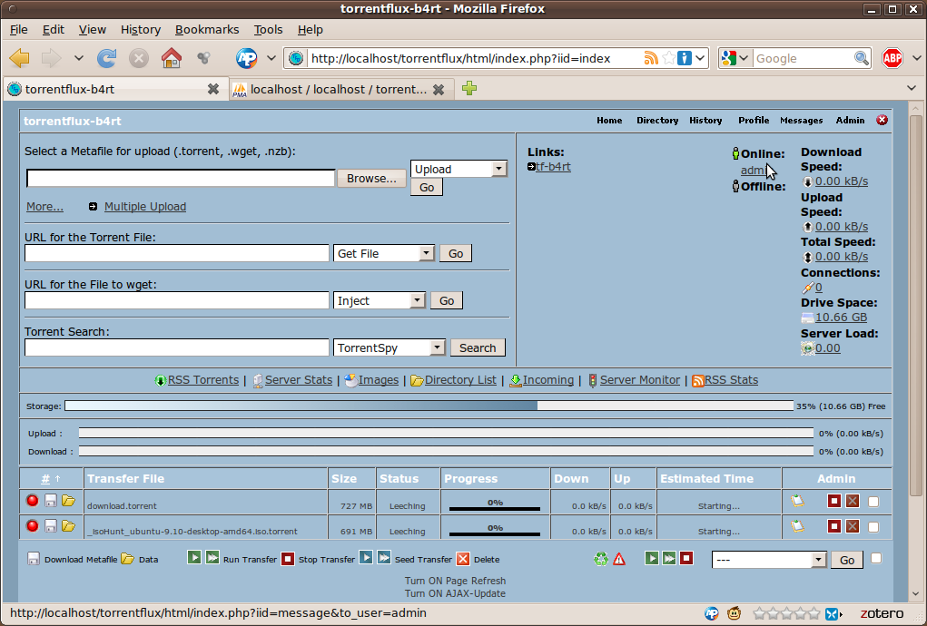This screenshot has width=927, height=626.
Task: Open a new tab with green plus icon
Action: pos(469,89)
